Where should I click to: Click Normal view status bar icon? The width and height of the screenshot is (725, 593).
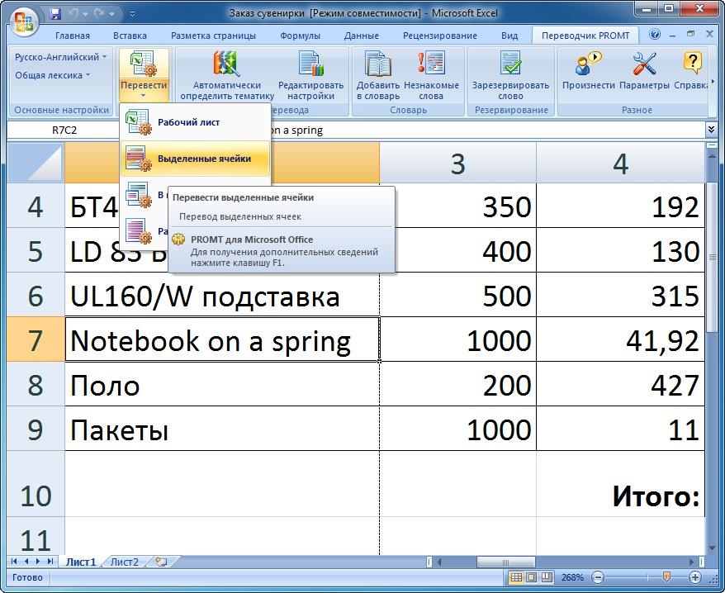coord(516,577)
